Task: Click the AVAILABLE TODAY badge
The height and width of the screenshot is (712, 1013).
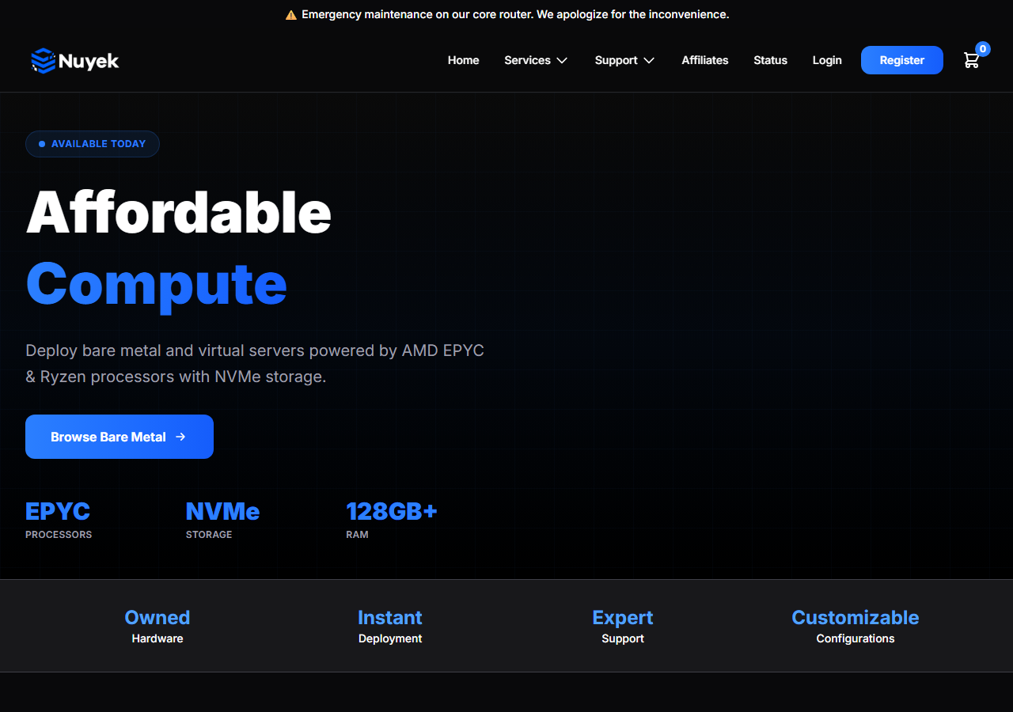Action: click(93, 144)
